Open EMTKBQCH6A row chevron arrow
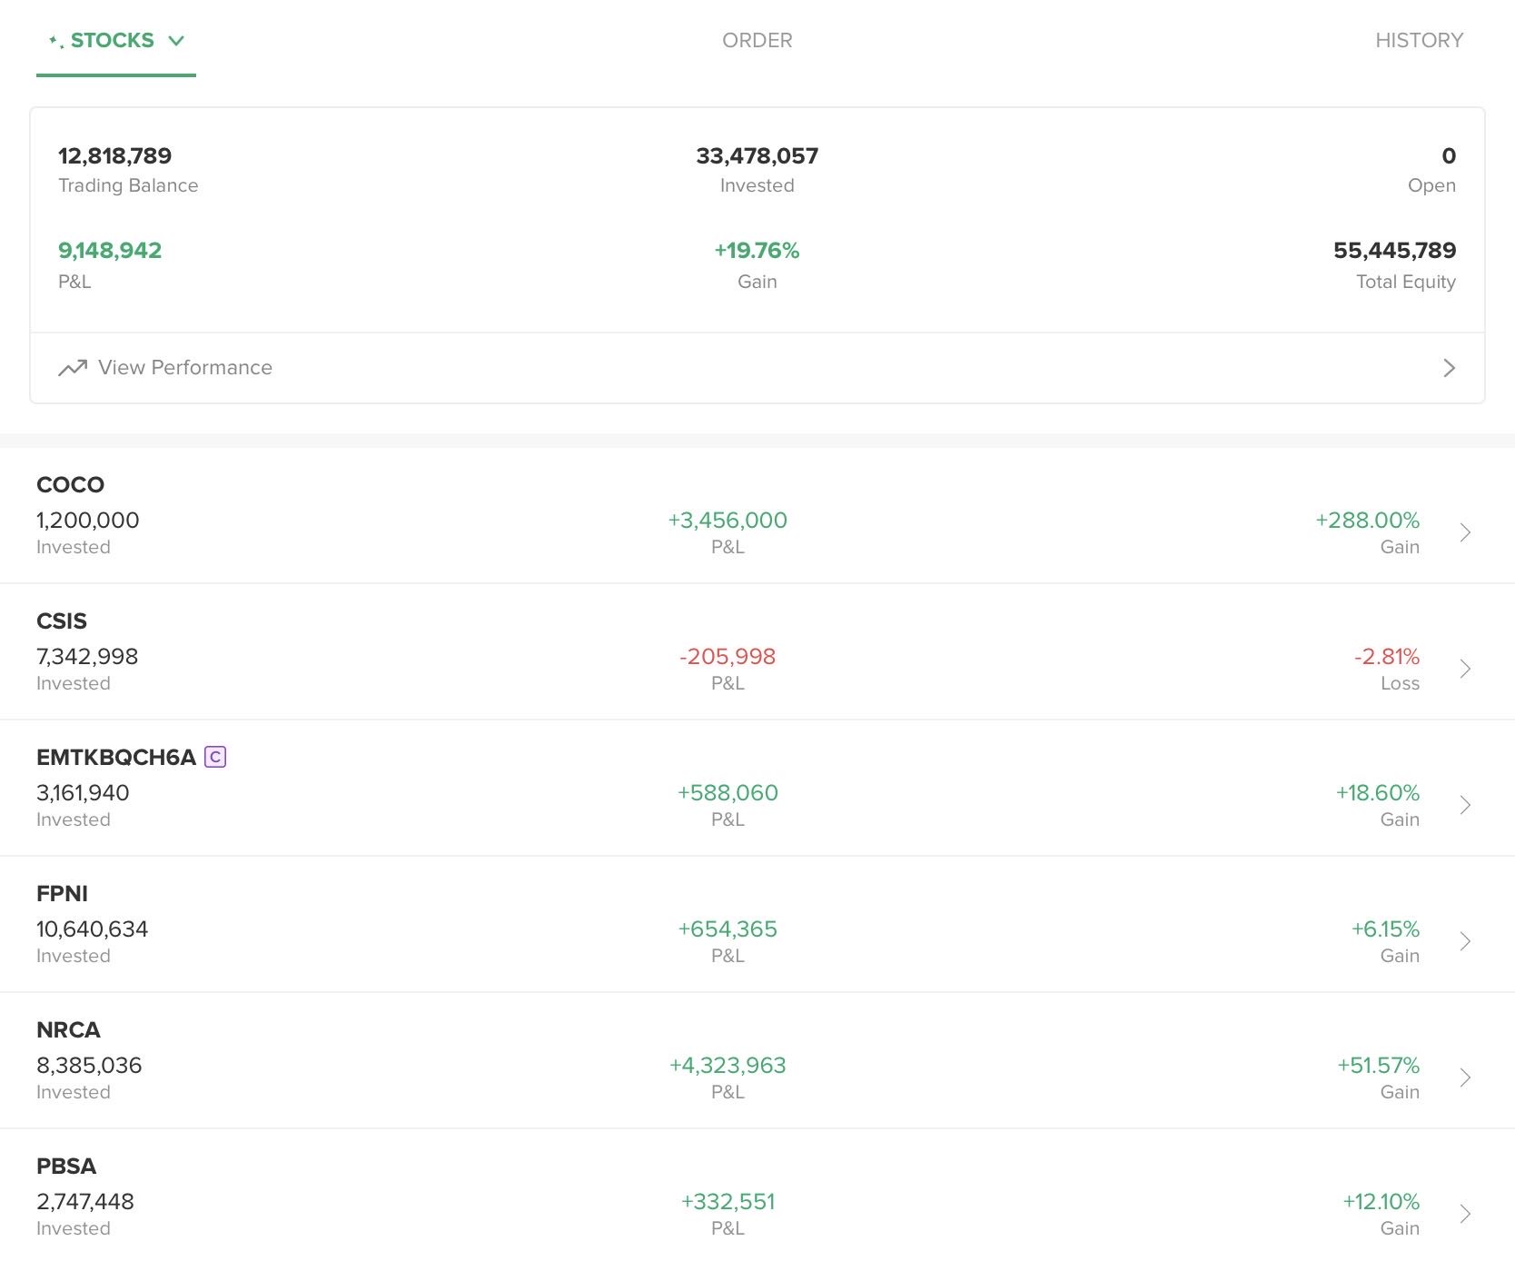 pos(1464,805)
